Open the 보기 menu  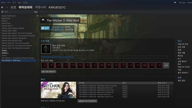pyautogui.click(x=9, y=3)
